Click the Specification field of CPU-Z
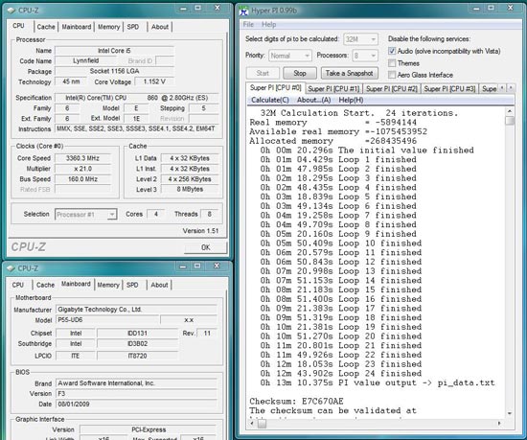The image size is (527, 440). pos(136,98)
